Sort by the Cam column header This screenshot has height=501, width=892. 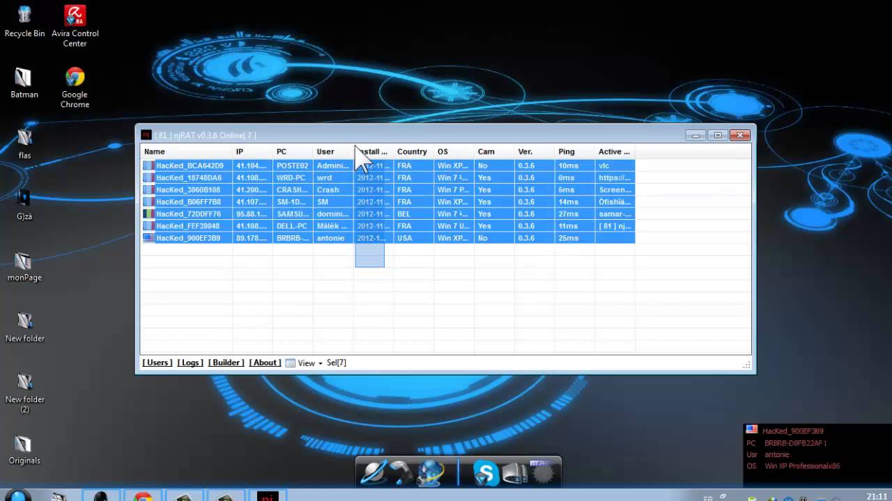(494, 152)
